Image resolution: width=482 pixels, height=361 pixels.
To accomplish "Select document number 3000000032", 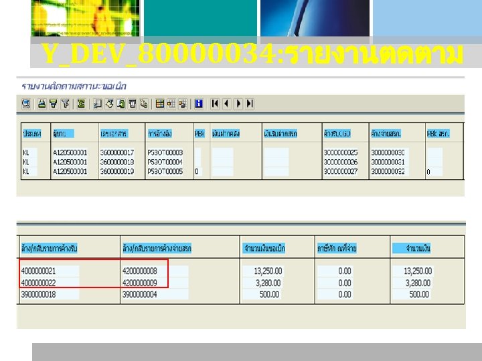I will (x=388, y=171).
